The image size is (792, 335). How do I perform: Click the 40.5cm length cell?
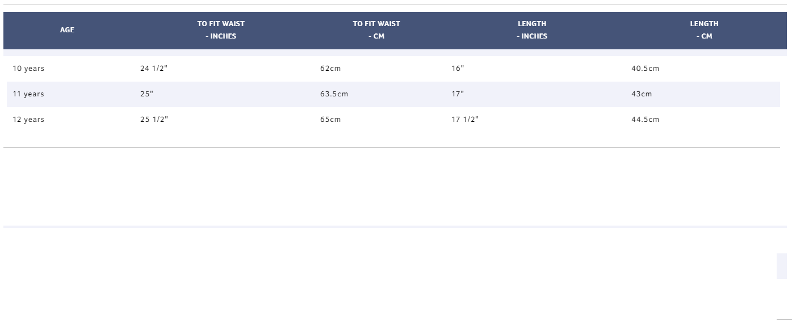(x=646, y=69)
